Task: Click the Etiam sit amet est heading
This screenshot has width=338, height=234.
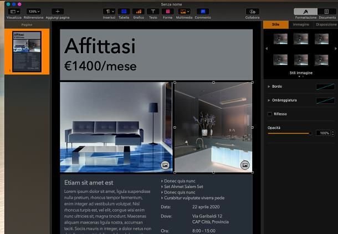Action: (x=89, y=182)
